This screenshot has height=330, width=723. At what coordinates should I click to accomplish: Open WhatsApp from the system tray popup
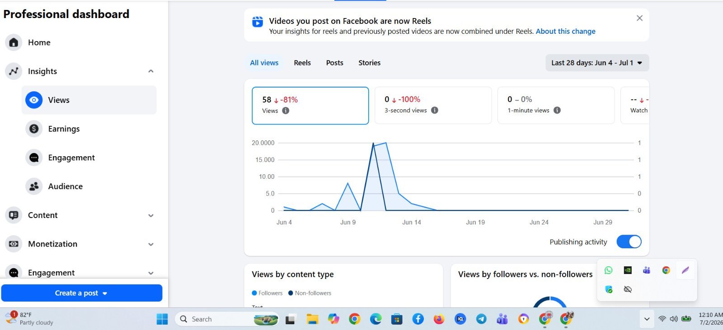(x=609, y=270)
